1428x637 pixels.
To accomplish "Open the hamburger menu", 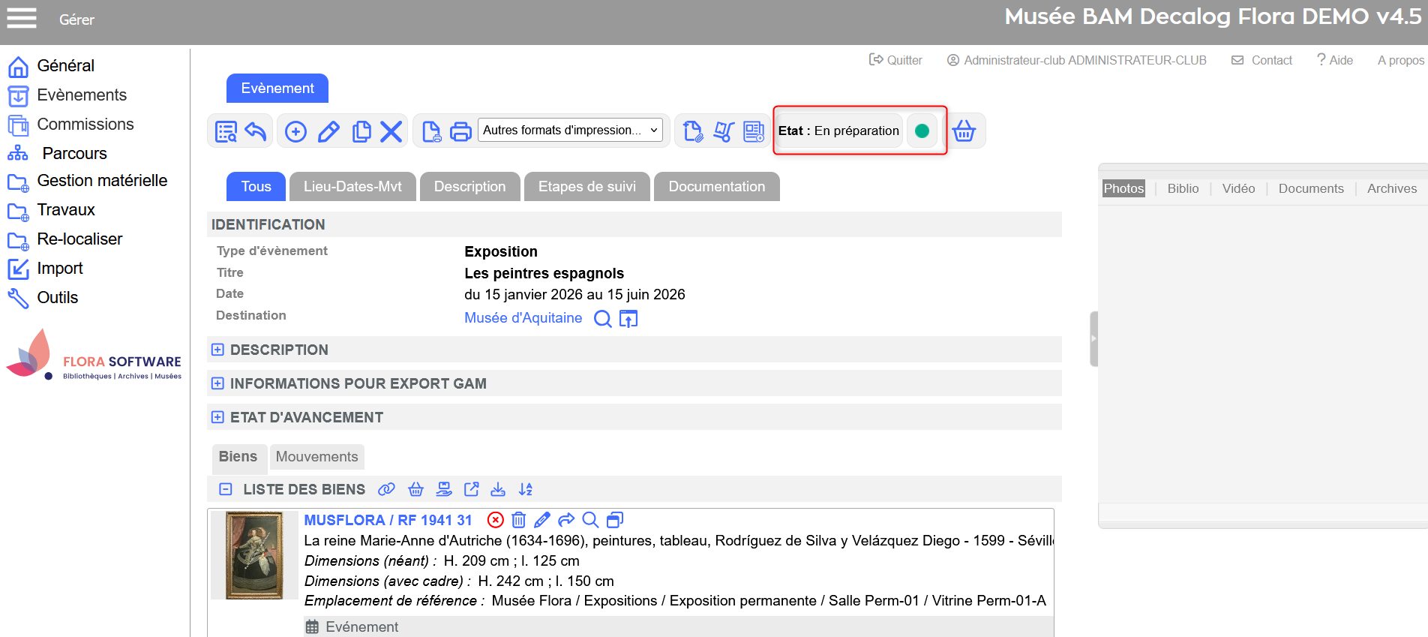I will pyautogui.click(x=22, y=18).
